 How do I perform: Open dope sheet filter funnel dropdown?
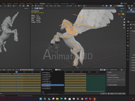coord(107,70)
